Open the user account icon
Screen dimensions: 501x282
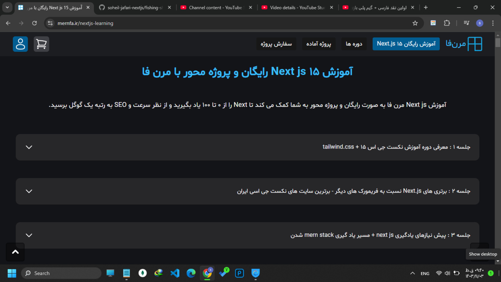[x=20, y=44]
